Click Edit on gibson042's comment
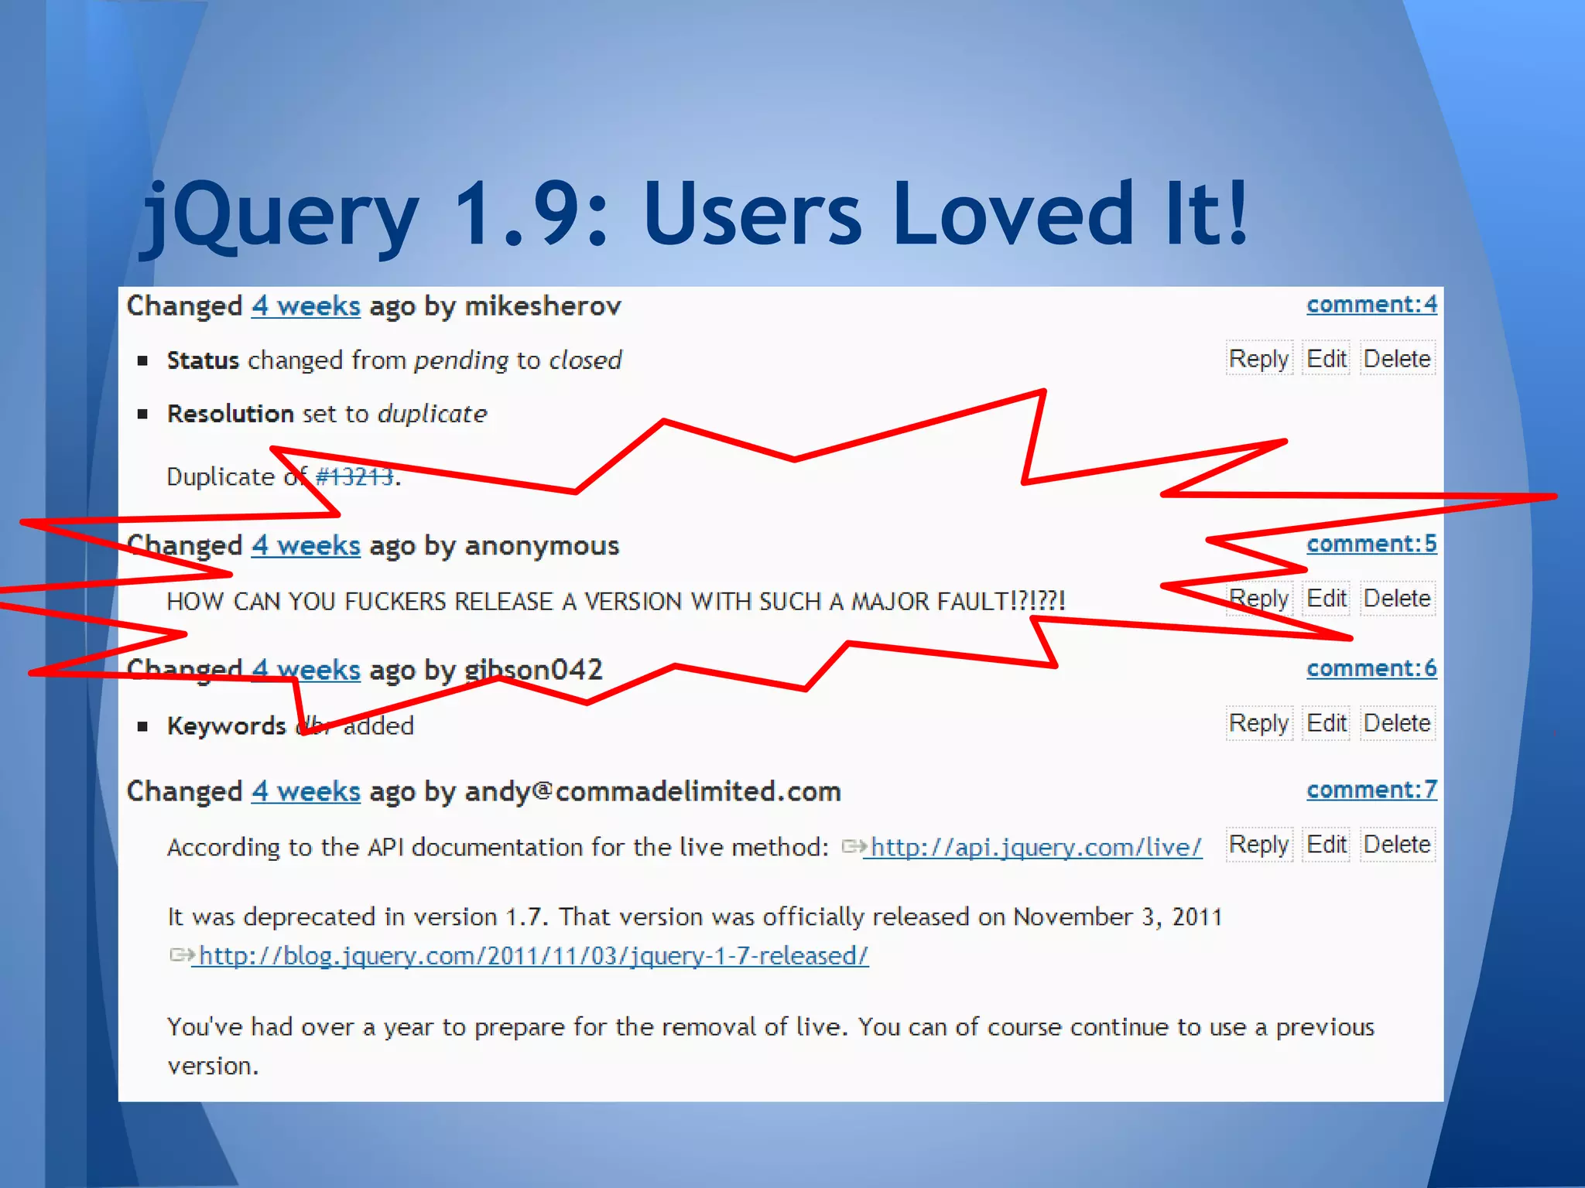1585x1188 pixels. coord(1326,722)
